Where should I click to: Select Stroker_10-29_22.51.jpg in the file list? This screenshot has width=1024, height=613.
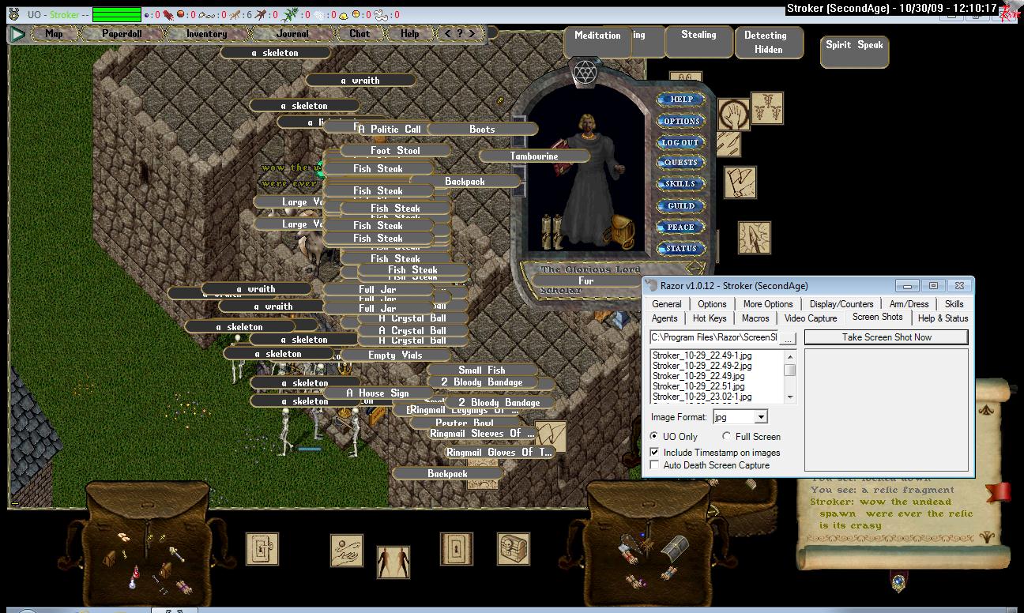(698, 386)
